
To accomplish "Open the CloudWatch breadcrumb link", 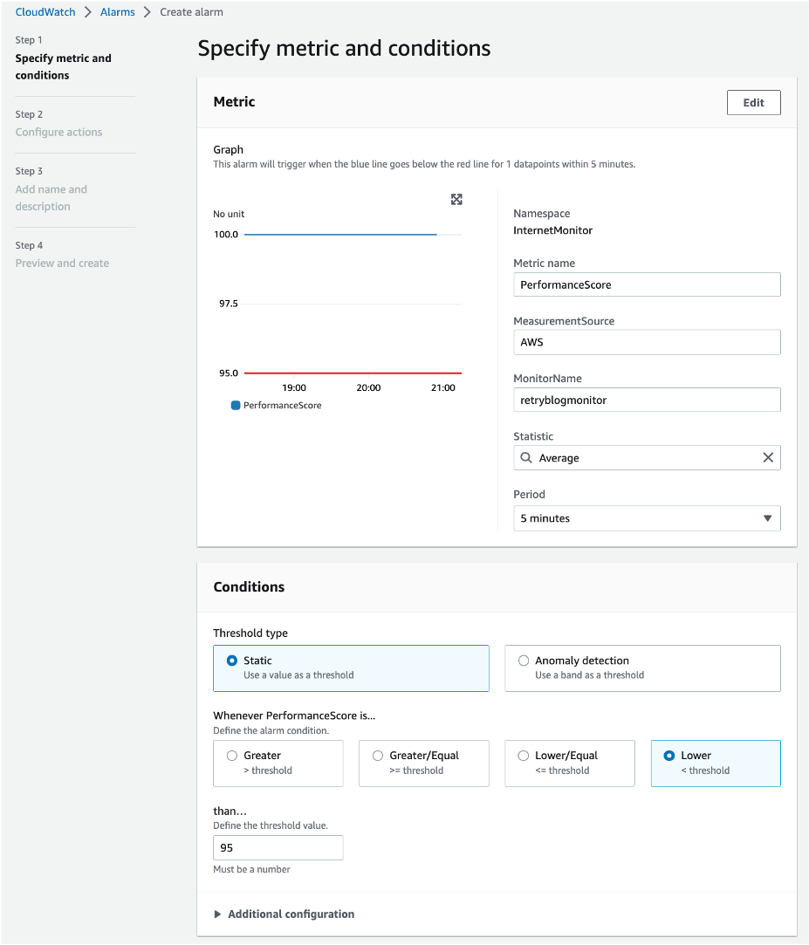I will click(45, 12).
